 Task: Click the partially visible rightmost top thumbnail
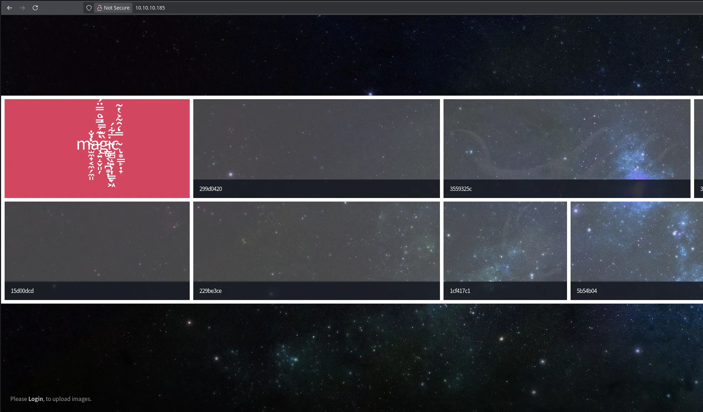pos(698,142)
